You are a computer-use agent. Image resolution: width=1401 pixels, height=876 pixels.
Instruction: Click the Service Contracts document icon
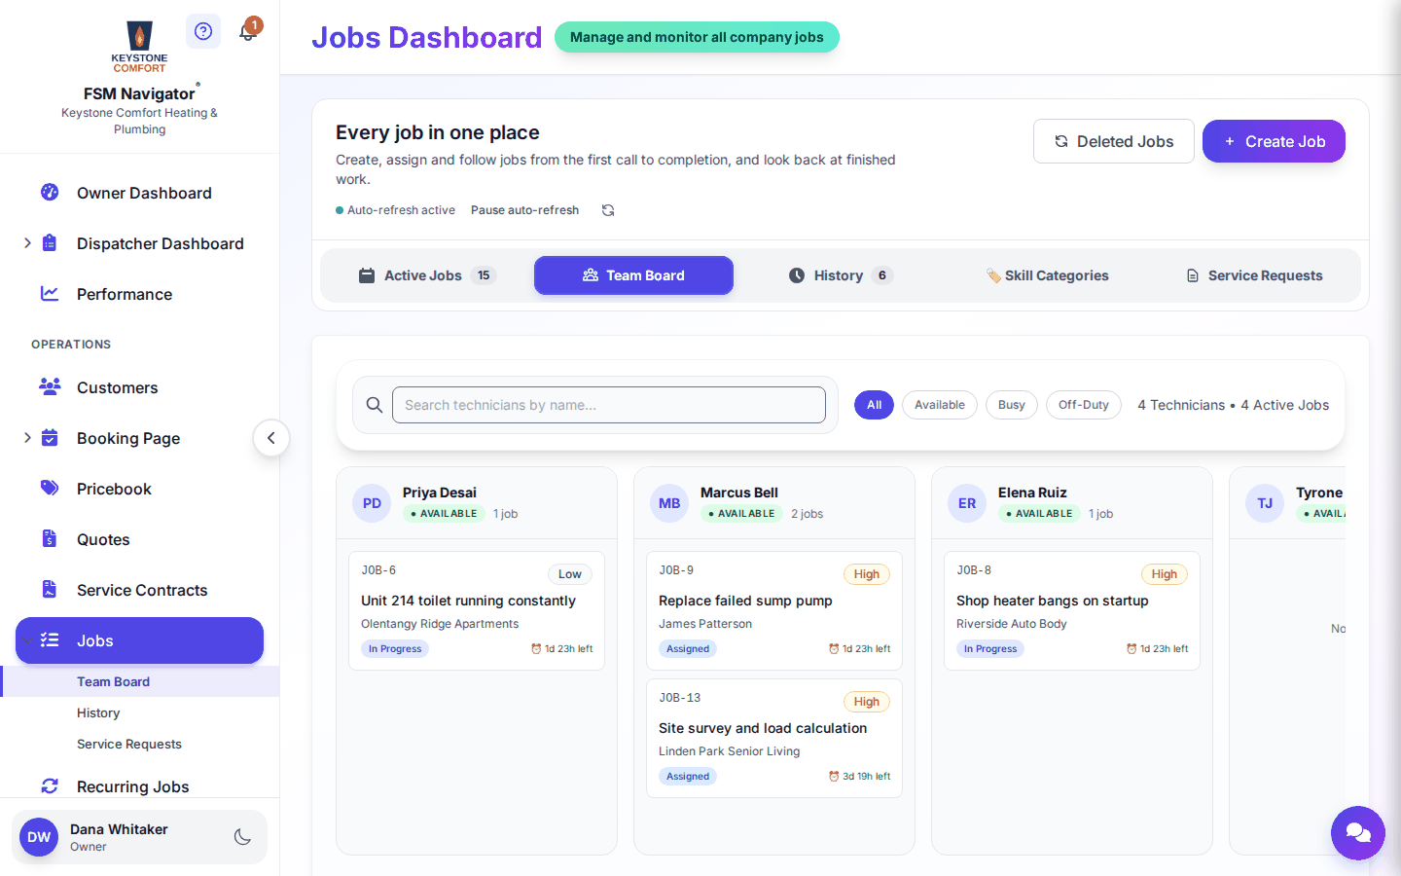50,589
